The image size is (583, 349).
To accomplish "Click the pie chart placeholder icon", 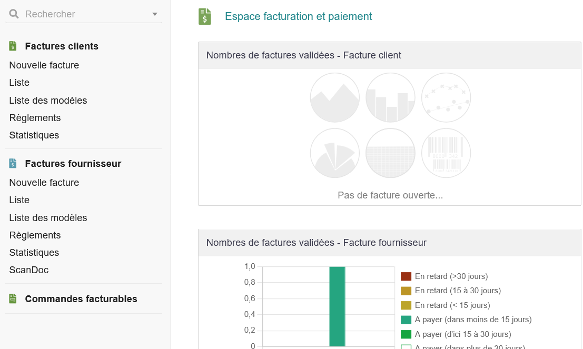I will click(335, 153).
